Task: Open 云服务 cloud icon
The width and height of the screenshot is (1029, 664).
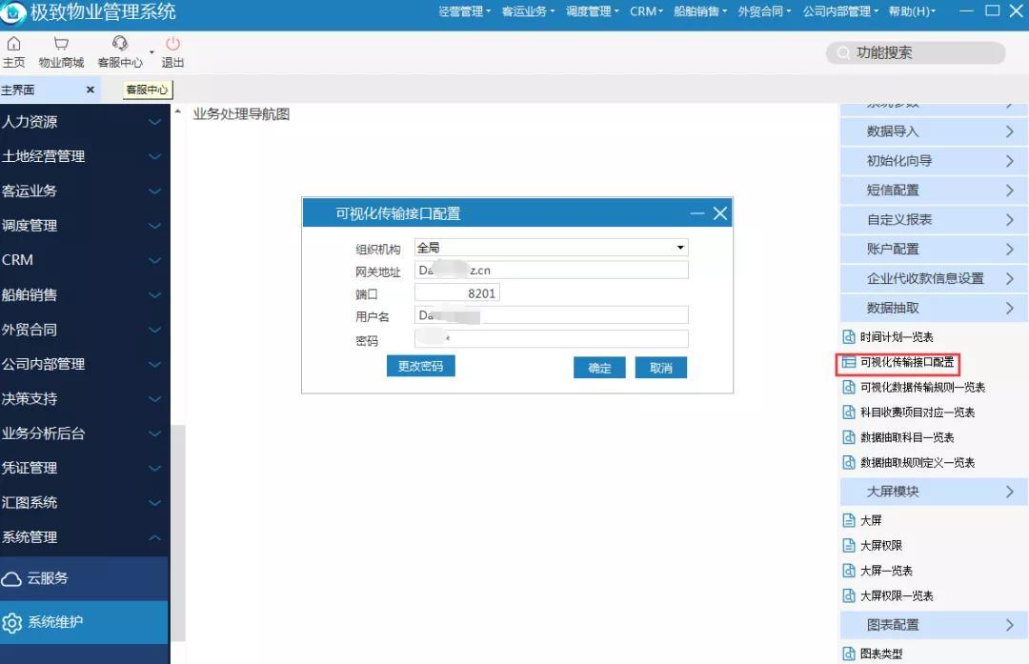Action: coord(11,578)
